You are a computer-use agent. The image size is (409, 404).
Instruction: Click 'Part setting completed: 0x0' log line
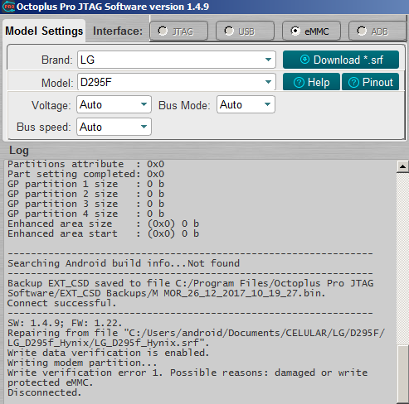(85, 174)
